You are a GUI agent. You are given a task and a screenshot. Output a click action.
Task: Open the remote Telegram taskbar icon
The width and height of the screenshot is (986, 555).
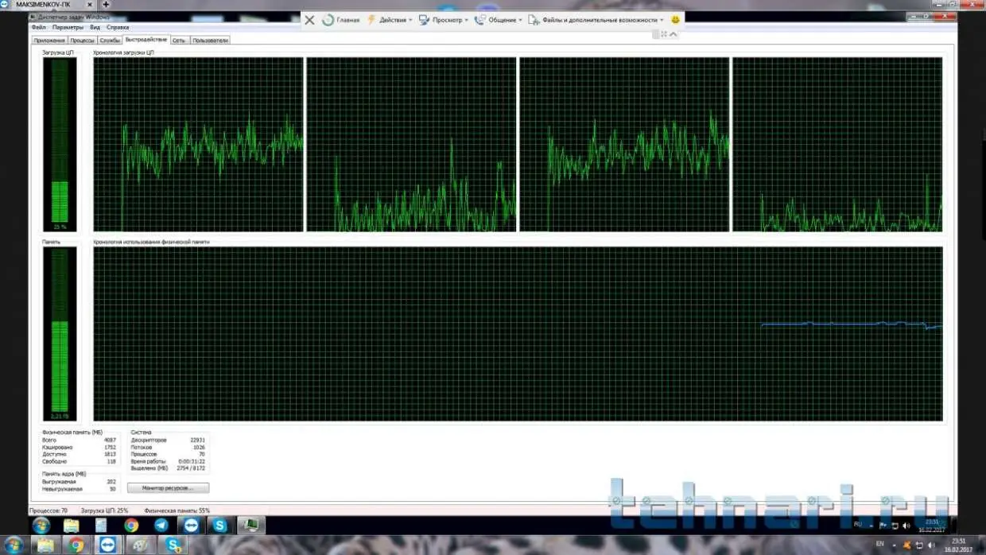pyautogui.click(x=161, y=525)
